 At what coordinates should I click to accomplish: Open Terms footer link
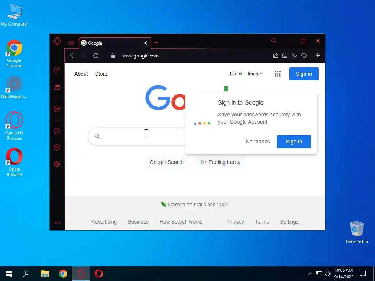pyautogui.click(x=262, y=222)
